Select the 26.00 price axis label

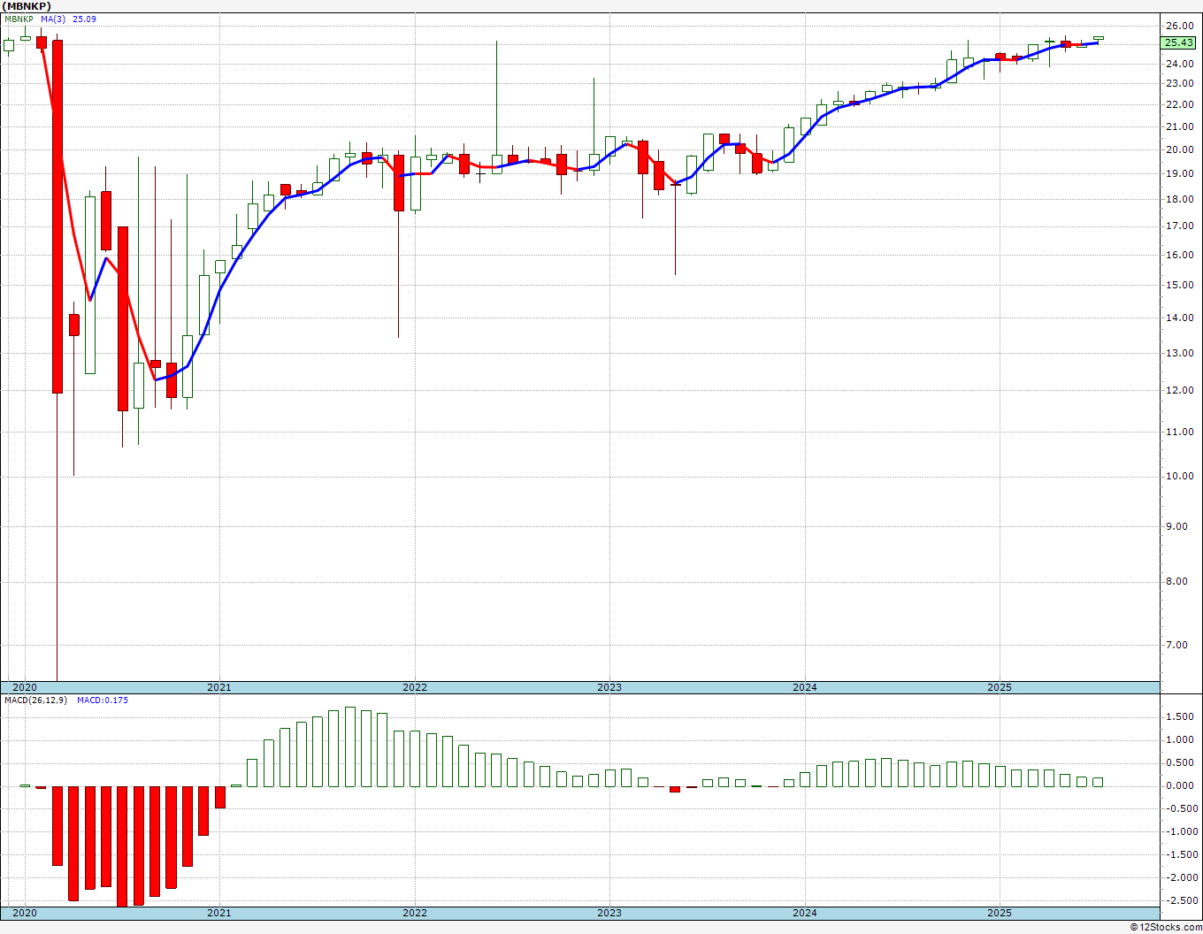tap(1179, 26)
